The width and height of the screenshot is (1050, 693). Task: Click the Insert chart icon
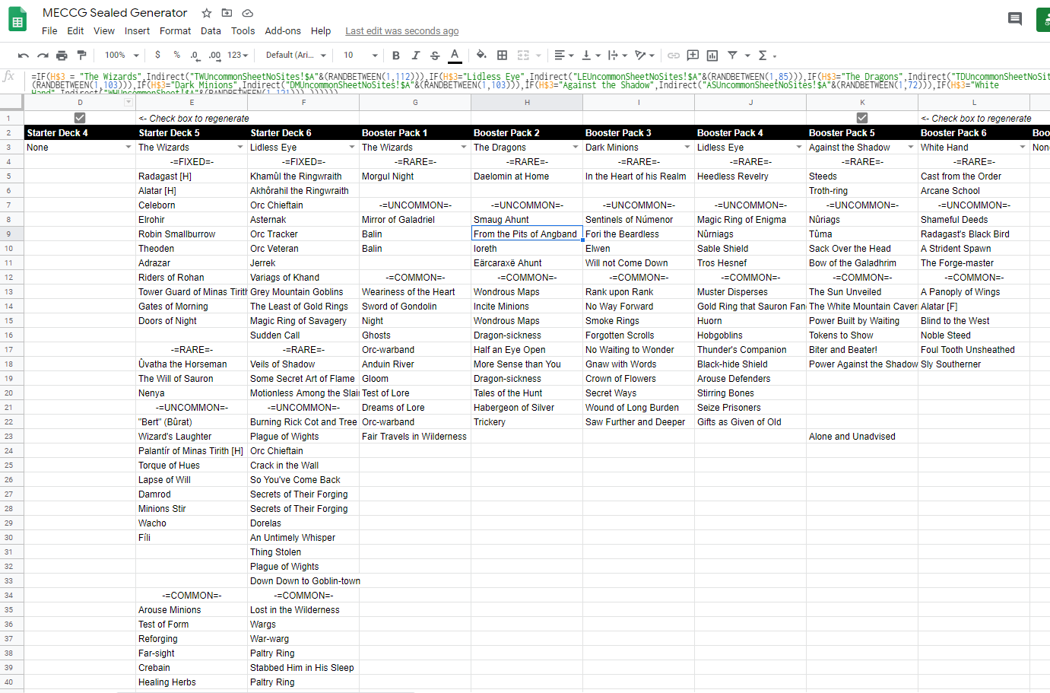pos(712,56)
